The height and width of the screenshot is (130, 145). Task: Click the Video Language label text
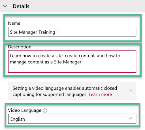(x=25, y=110)
